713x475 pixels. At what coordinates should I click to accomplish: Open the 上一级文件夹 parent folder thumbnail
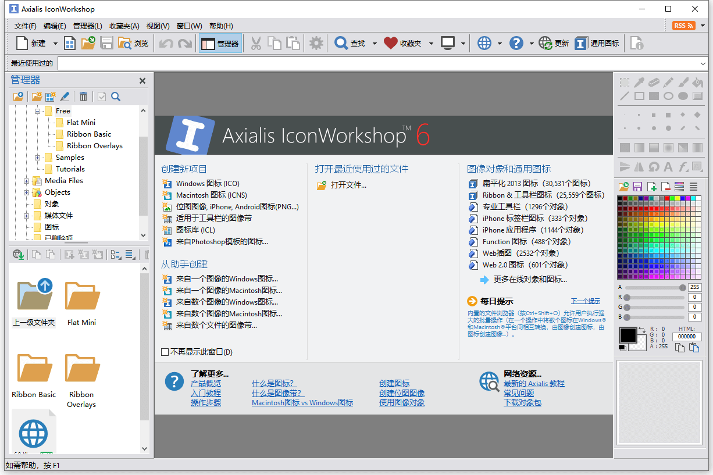point(34,302)
